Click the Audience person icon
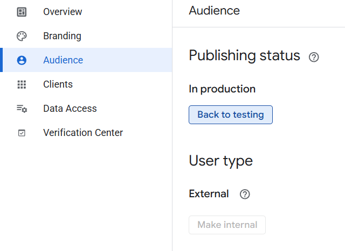Image resolution: width=345 pixels, height=251 pixels. 22,60
